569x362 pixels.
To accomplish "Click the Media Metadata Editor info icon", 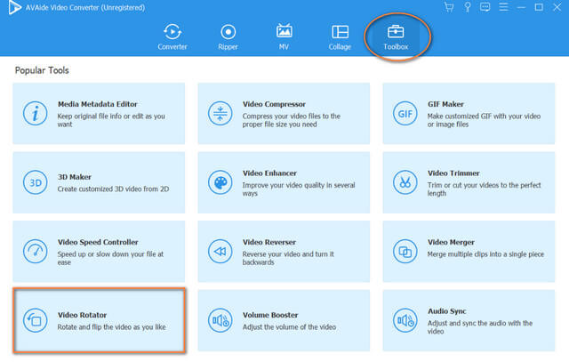I will click(36, 114).
